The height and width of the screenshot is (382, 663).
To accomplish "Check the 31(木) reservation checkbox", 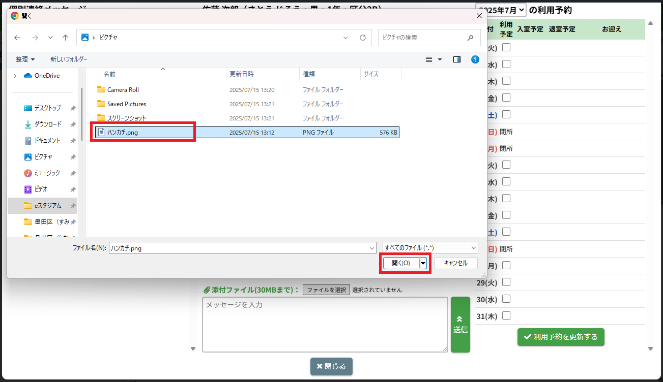I will click(x=506, y=315).
